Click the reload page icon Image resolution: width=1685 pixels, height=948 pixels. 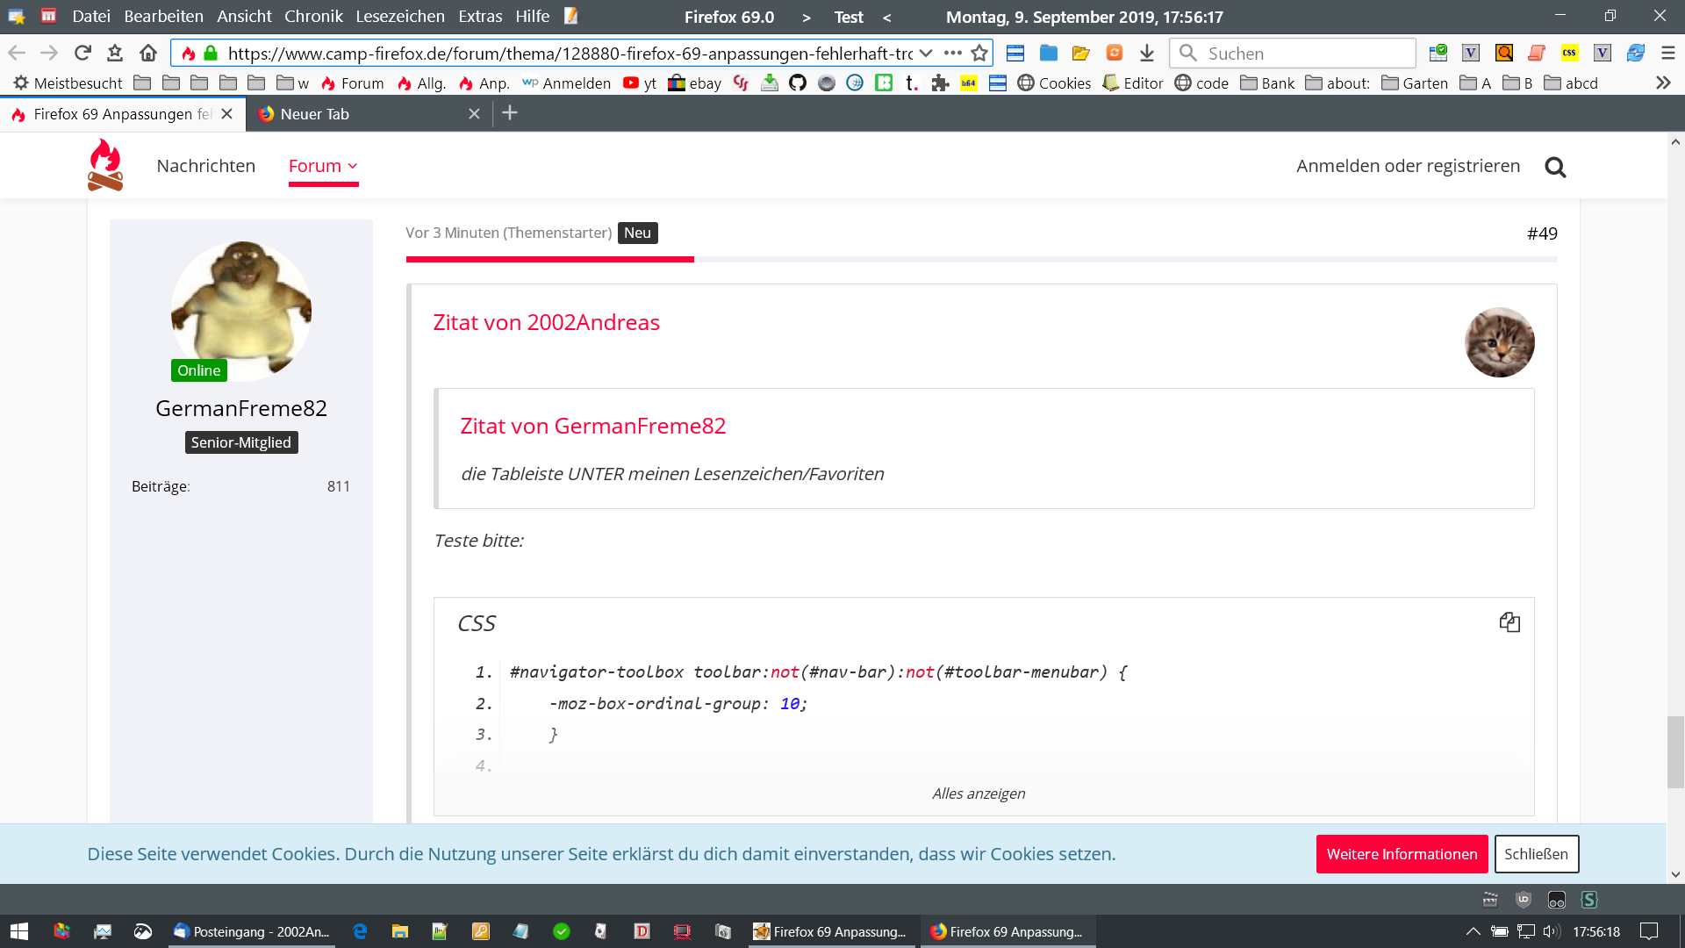(x=82, y=53)
